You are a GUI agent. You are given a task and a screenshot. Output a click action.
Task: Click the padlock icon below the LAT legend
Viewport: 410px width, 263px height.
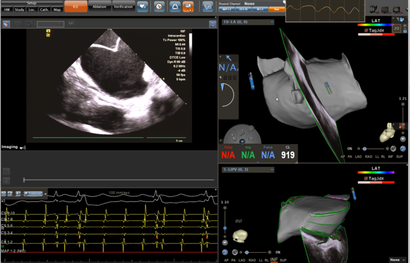[x=405, y=31]
